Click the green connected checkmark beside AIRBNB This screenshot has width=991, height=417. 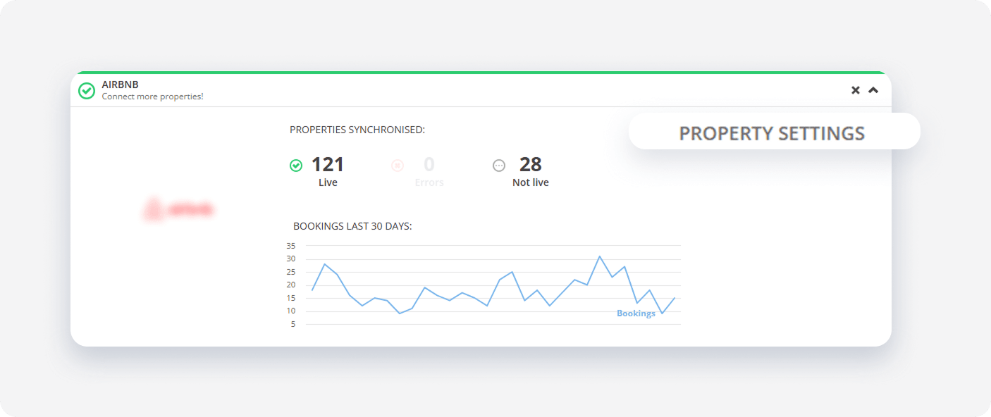pyautogui.click(x=87, y=91)
